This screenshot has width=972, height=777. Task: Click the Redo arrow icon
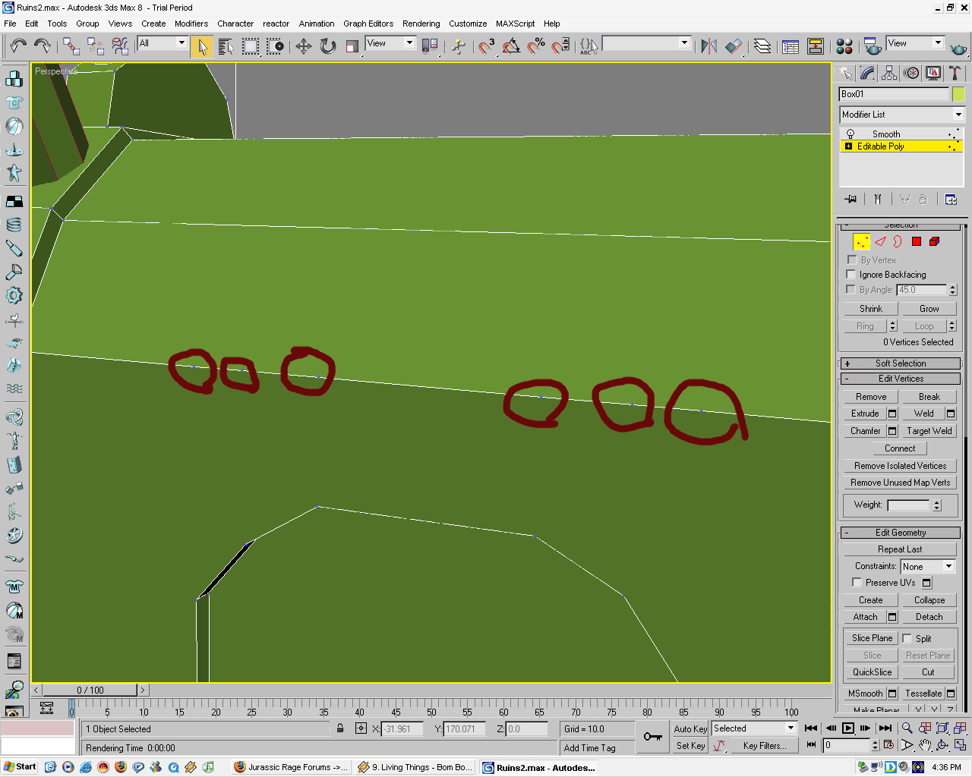[x=43, y=46]
